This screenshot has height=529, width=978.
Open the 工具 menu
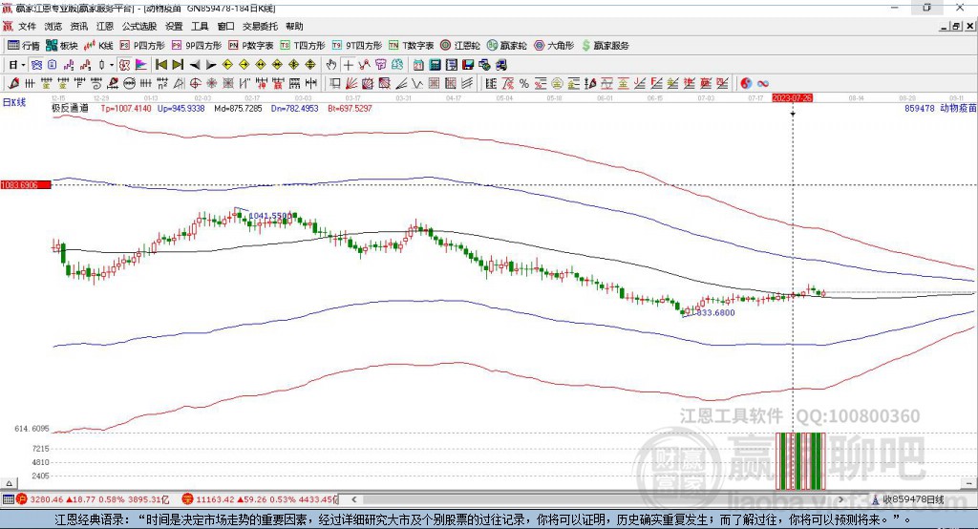pyautogui.click(x=200, y=26)
